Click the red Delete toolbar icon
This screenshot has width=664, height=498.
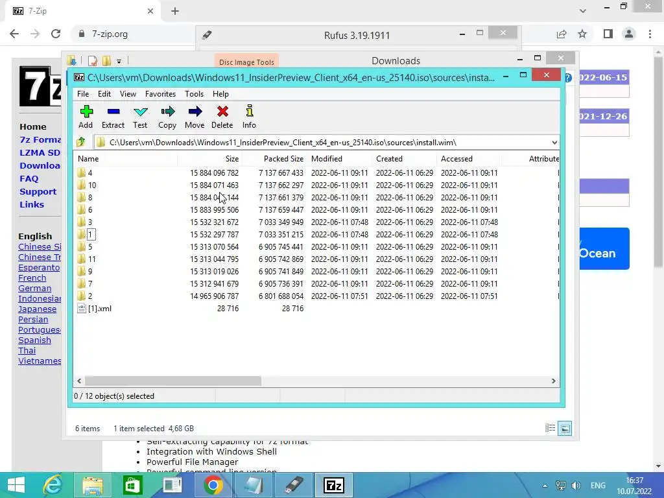(222, 117)
